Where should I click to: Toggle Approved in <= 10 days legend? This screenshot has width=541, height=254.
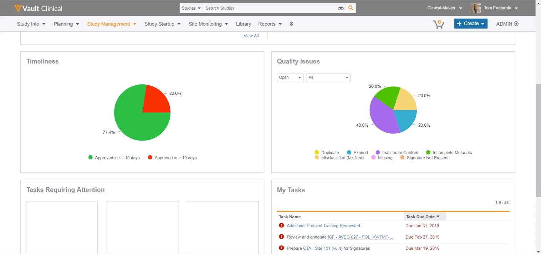pyautogui.click(x=114, y=158)
